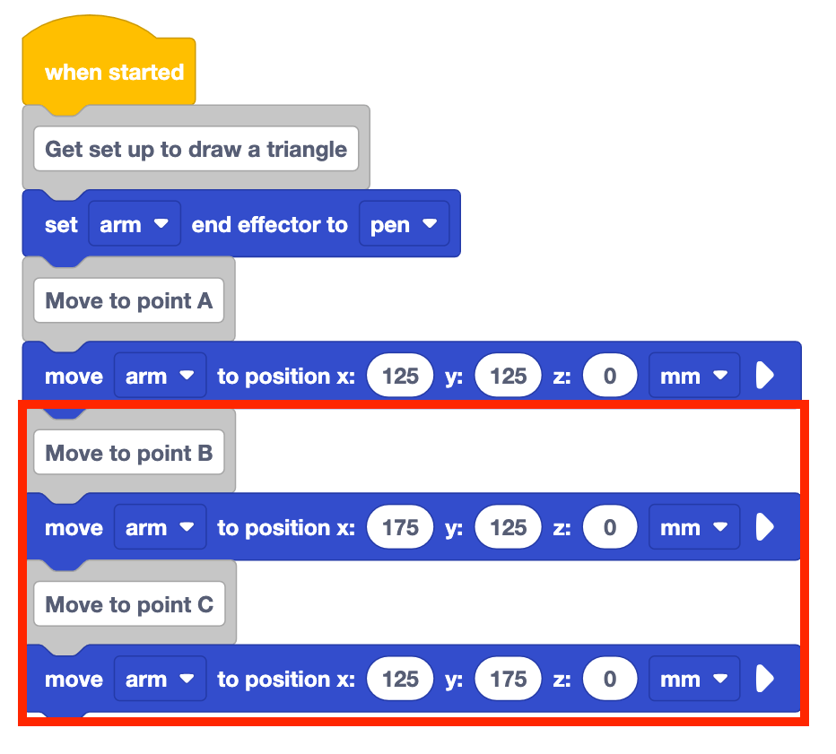Open the arm dropdown in the set end effector block
836x754 pixels.
(x=135, y=225)
